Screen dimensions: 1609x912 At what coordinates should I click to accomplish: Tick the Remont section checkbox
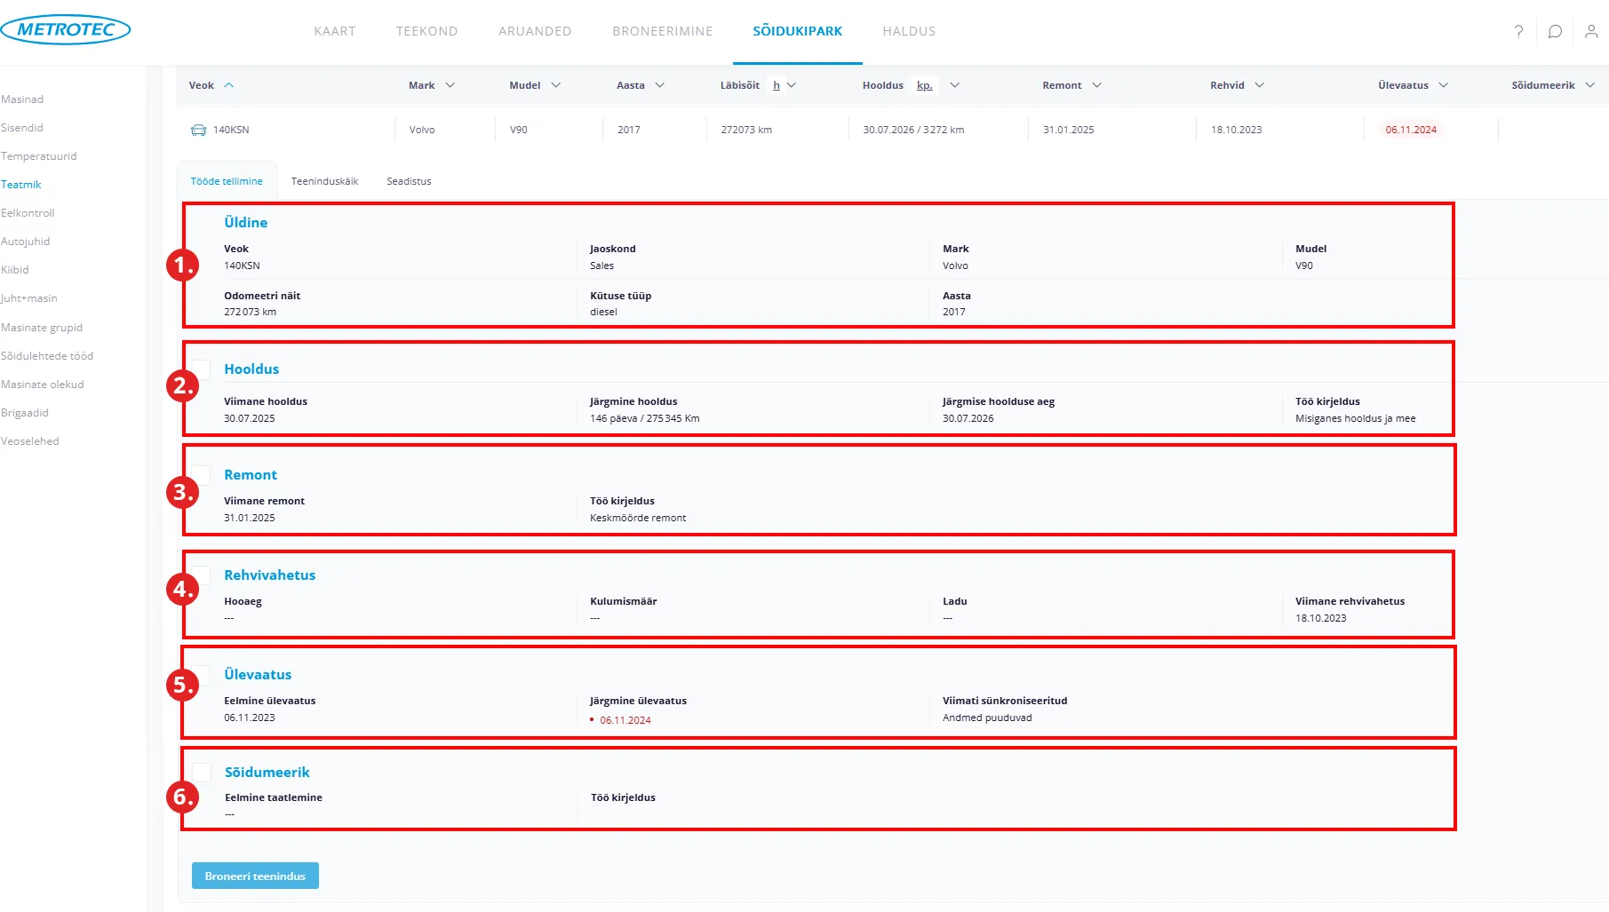202,475
